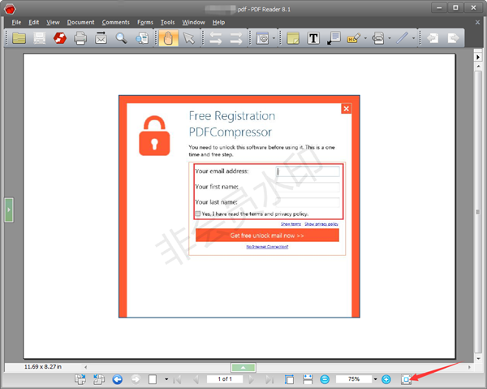487x389 pixels.
Task: Open the Stamp tool dropdown arrow
Action: tap(390, 38)
